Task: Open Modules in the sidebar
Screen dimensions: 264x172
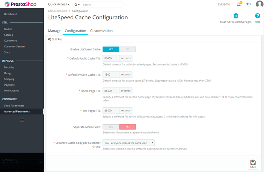Action: pos(9,67)
